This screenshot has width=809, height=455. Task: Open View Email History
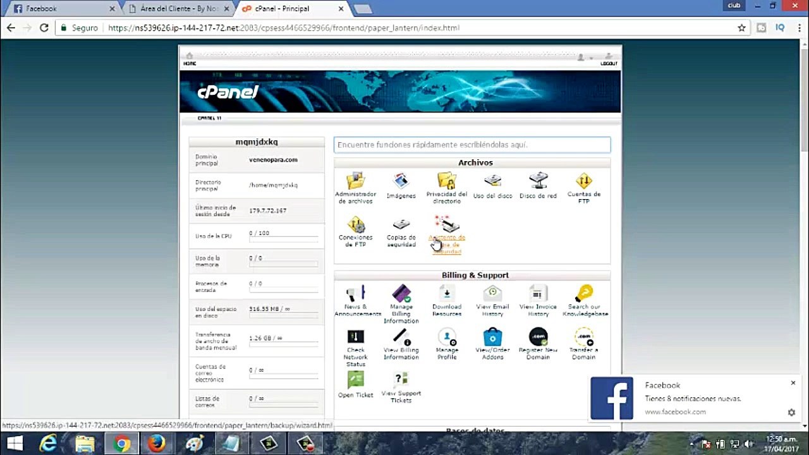[x=492, y=293]
